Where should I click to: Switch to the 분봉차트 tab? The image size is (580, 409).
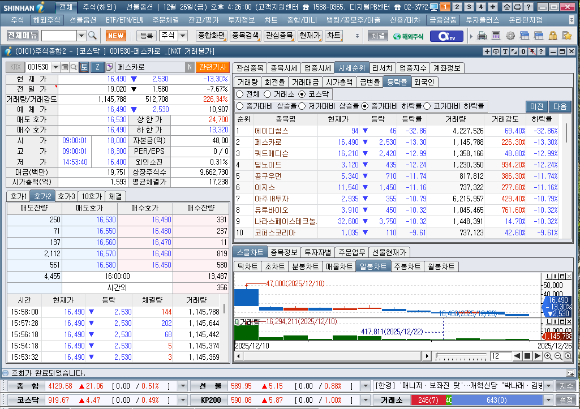(x=305, y=266)
